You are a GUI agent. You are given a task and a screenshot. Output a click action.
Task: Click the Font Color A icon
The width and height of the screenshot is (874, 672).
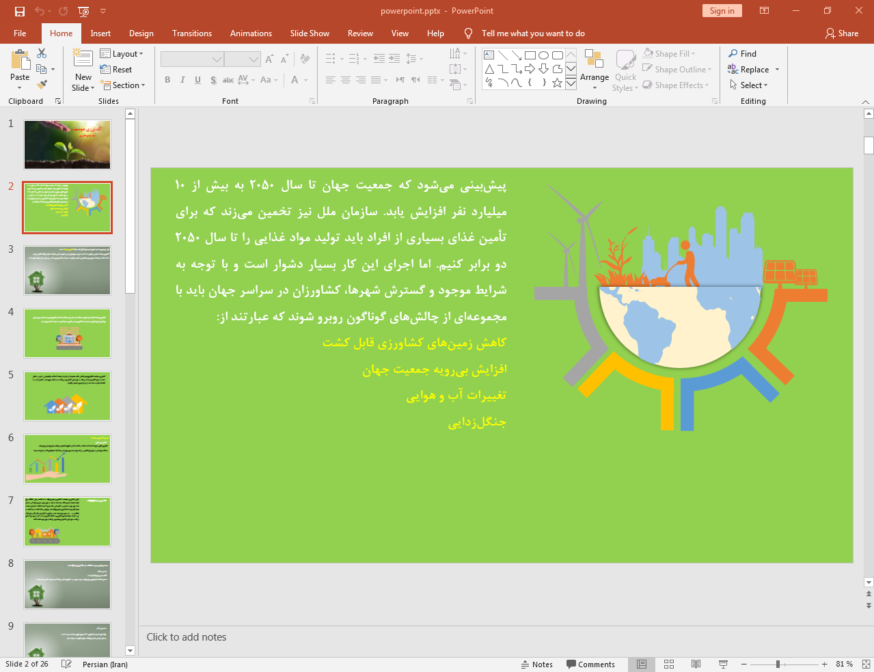pyautogui.click(x=295, y=80)
